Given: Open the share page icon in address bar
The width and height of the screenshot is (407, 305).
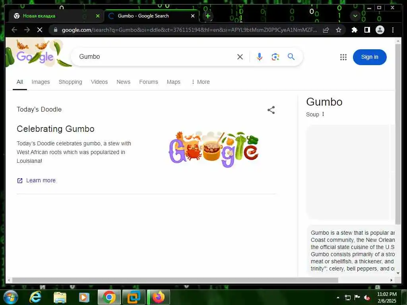Looking at the screenshot, I should point(326,30).
